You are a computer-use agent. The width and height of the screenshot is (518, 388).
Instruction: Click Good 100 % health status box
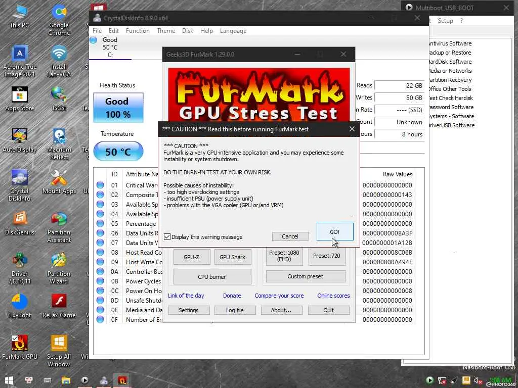(118, 108)
